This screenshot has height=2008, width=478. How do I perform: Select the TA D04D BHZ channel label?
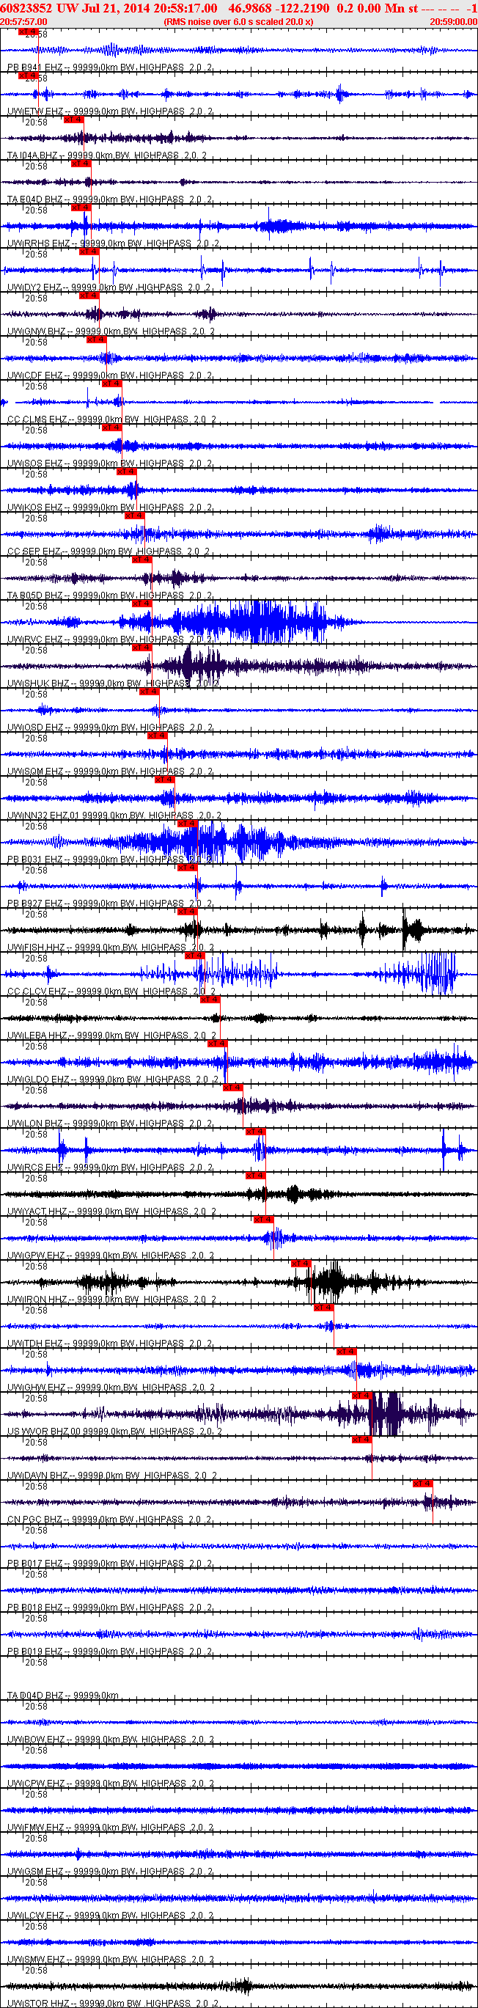pyautogui.click(x=35, y=1696)
